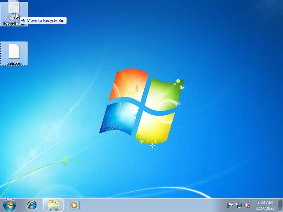283x212 pixels.
Task: Click the ca.pem file name label
Action: (x=14, y=63)
